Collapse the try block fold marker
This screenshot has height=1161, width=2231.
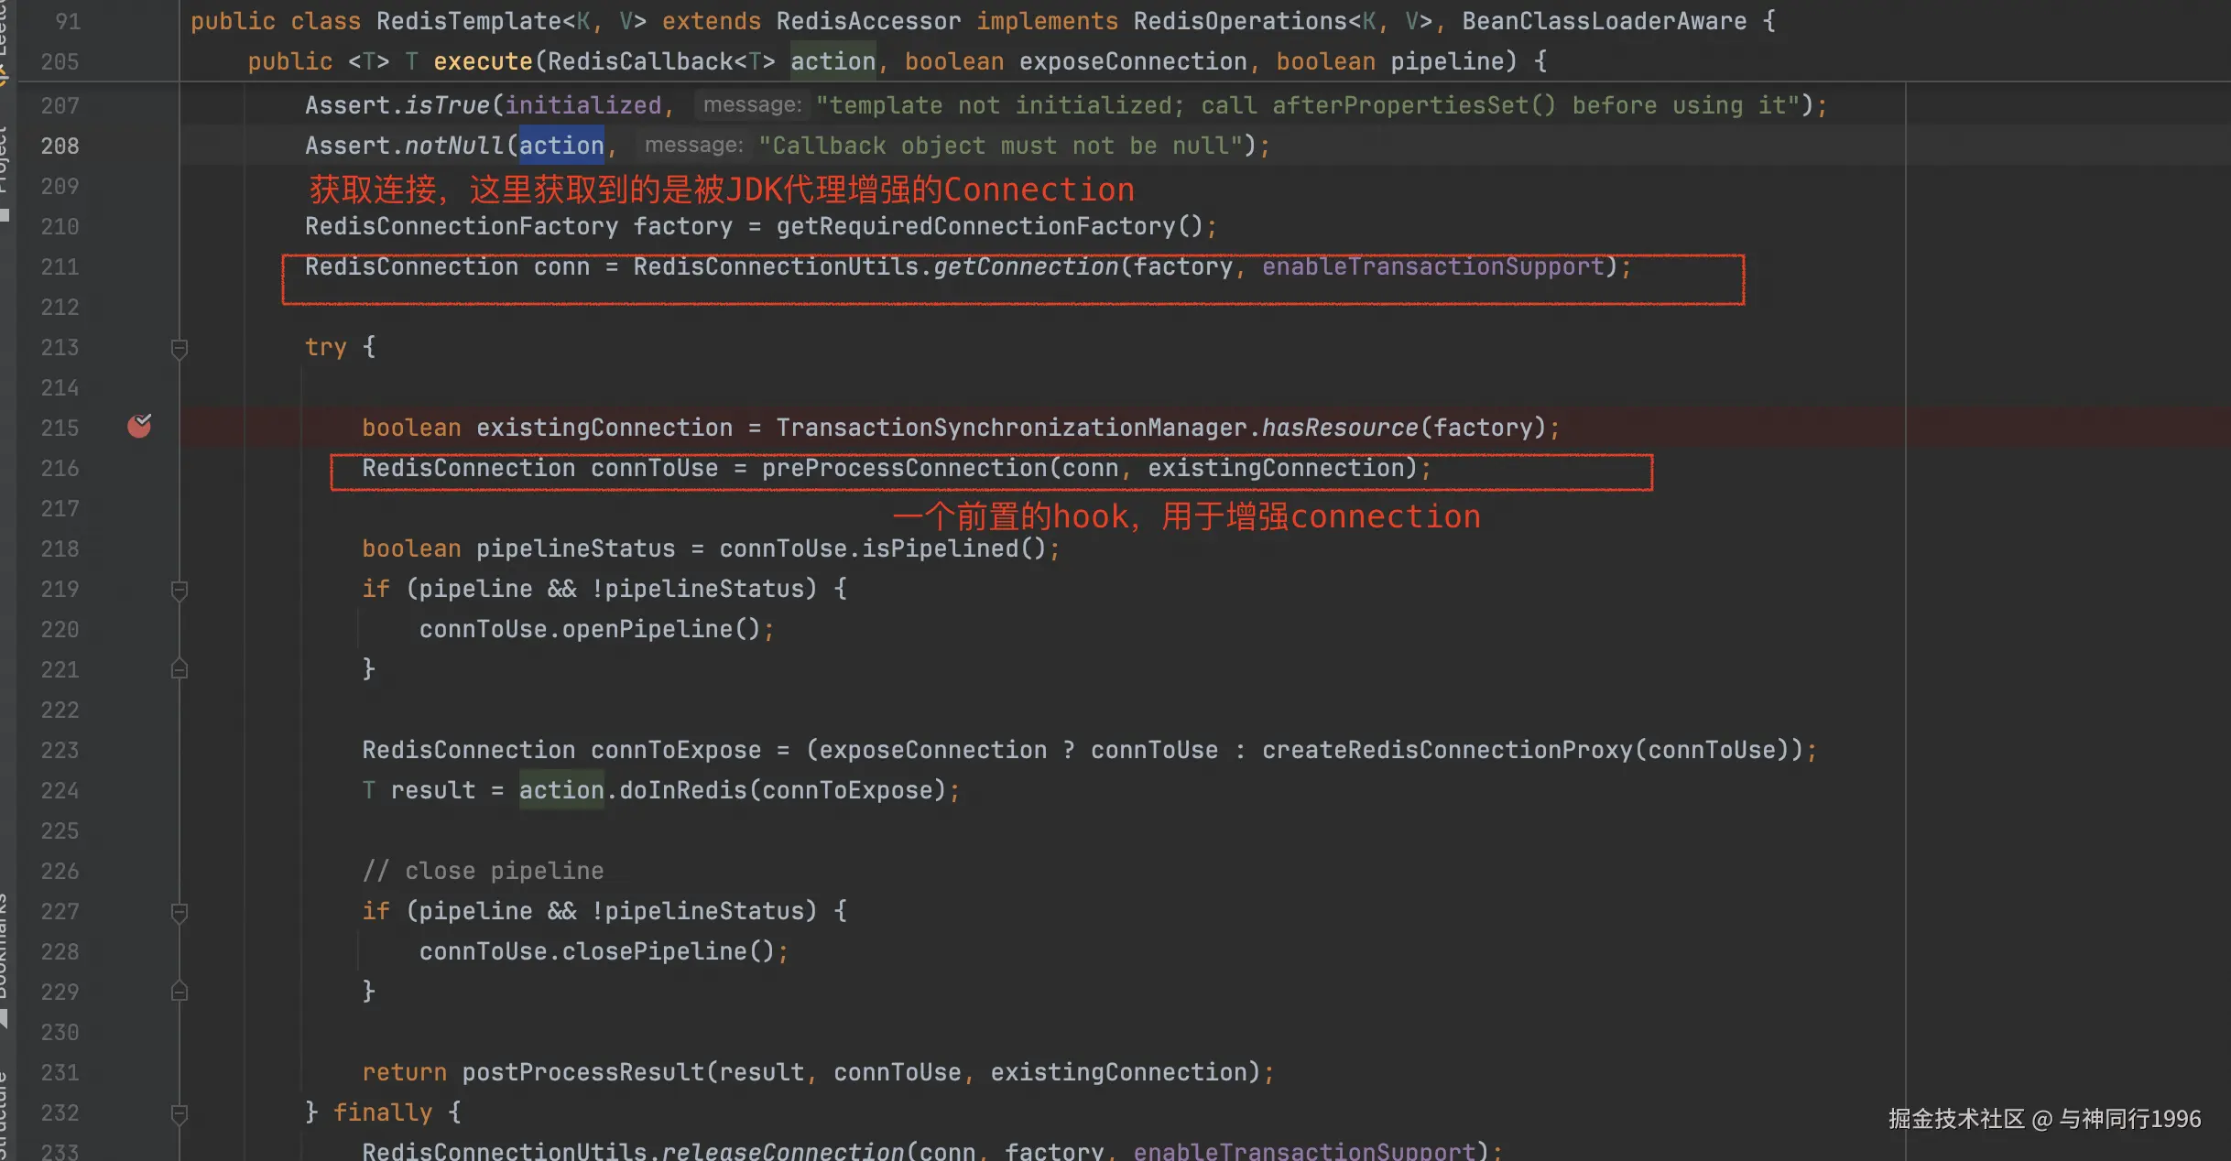point(180,348)
